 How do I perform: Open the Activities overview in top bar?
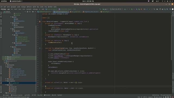pos(4,1)
